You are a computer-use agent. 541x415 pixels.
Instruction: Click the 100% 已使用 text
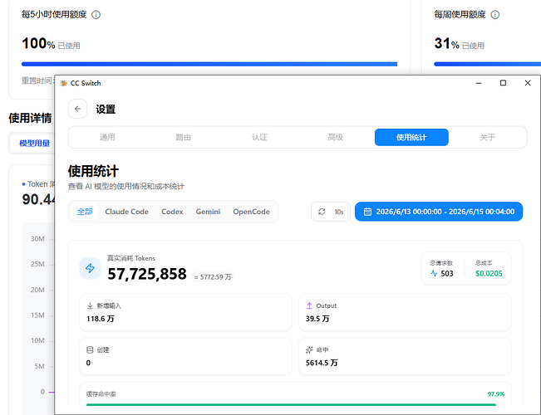[51, 44]
